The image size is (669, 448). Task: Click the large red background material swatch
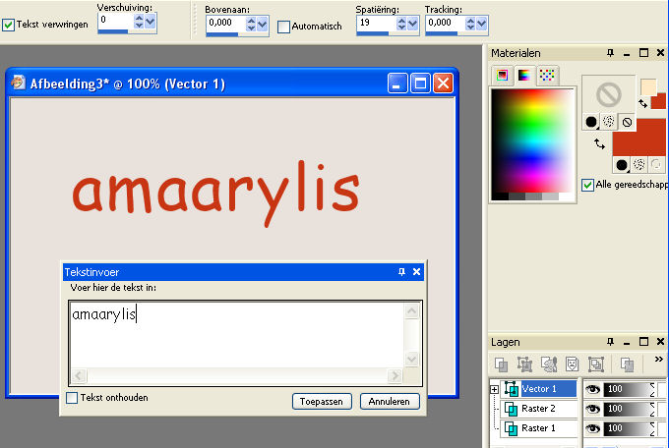pos(639,138)
